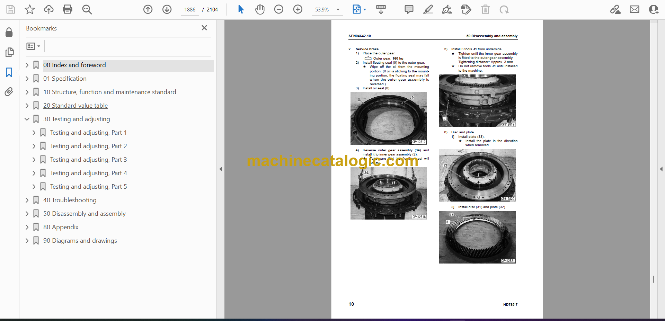This screenshot has height=321, width=665.
Task: Open 01 Specification bookmark
Action: pyautogui.click(x=65, y=79)
